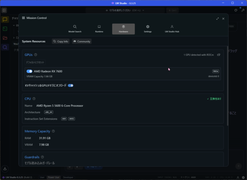This screenshot has height=180, width=247.
Task: Open the Developer terminal sidebar icon
Action: [x=5, y=29]
